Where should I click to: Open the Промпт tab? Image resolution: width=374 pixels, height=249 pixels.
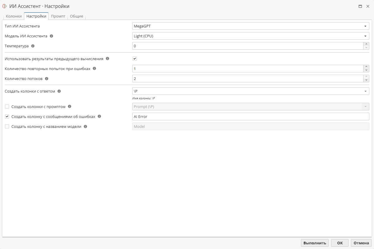[58, 16]
